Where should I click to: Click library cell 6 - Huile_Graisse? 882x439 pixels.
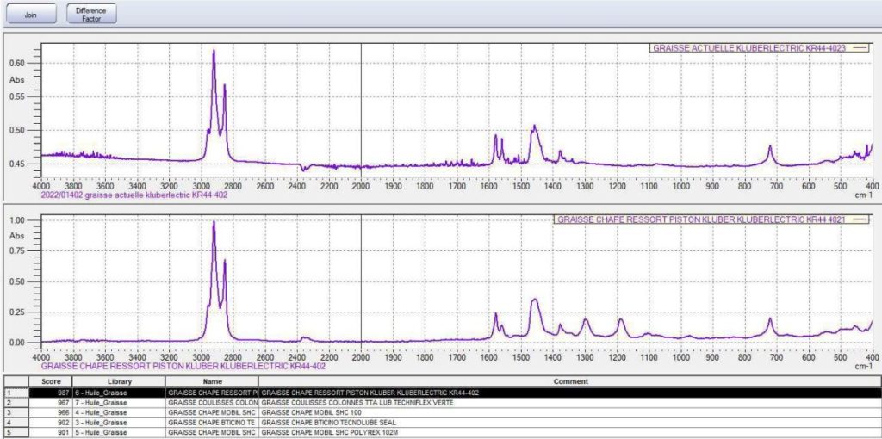119,393
